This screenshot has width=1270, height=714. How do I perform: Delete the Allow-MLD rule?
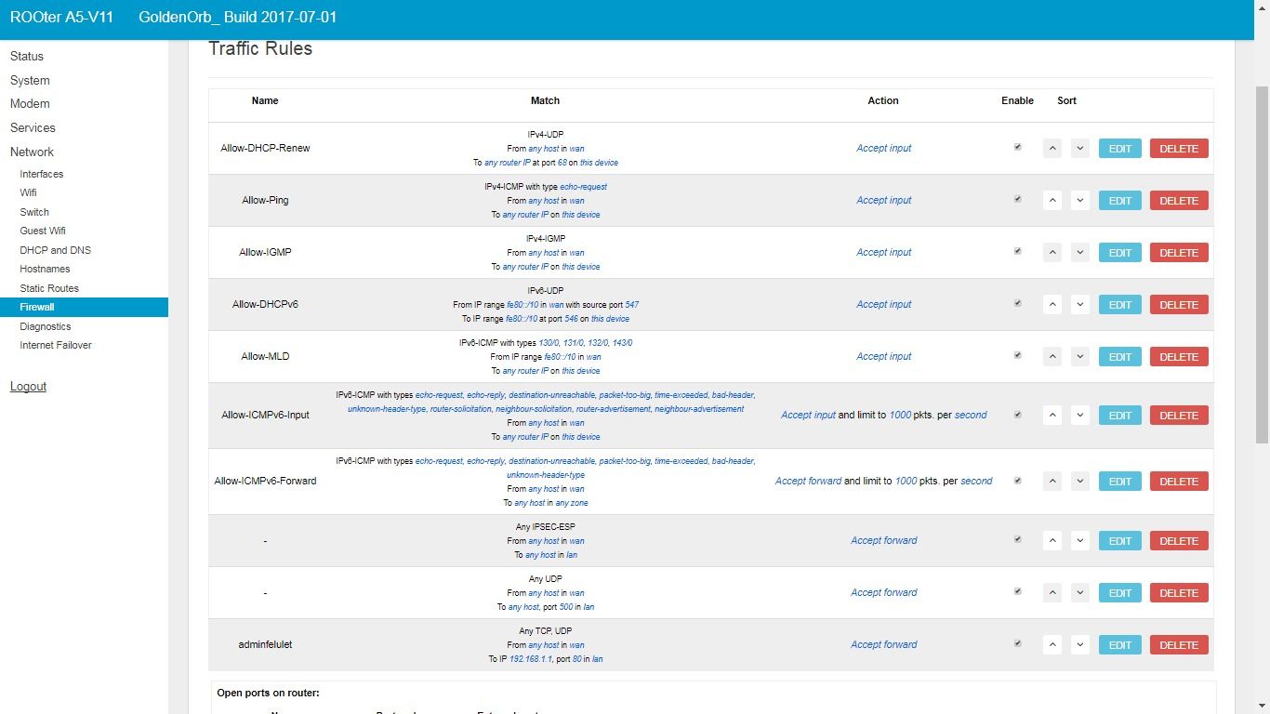[x=1179, y=356]
